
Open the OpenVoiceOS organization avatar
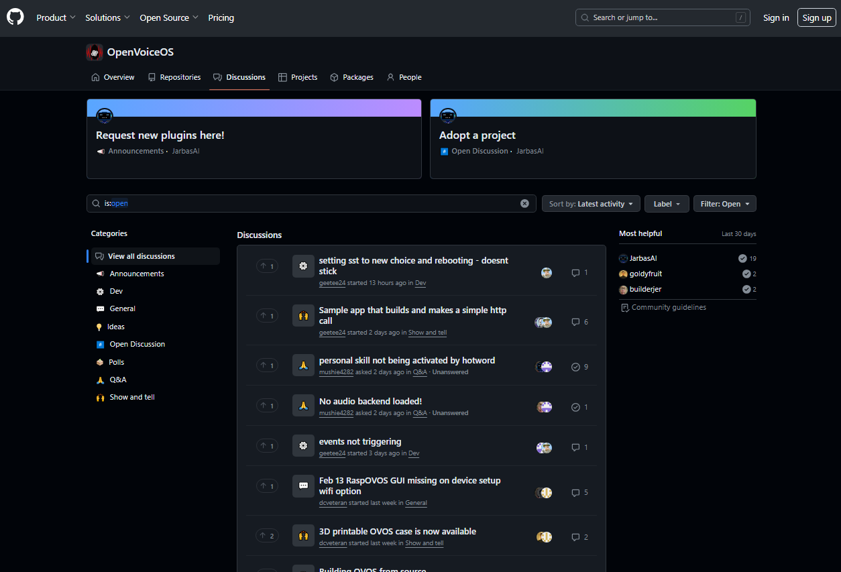pos(95,52)
